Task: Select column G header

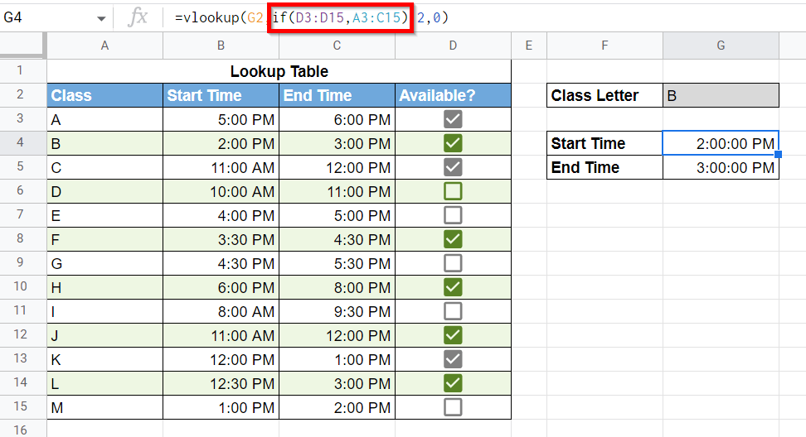Action: coord(721,46)
